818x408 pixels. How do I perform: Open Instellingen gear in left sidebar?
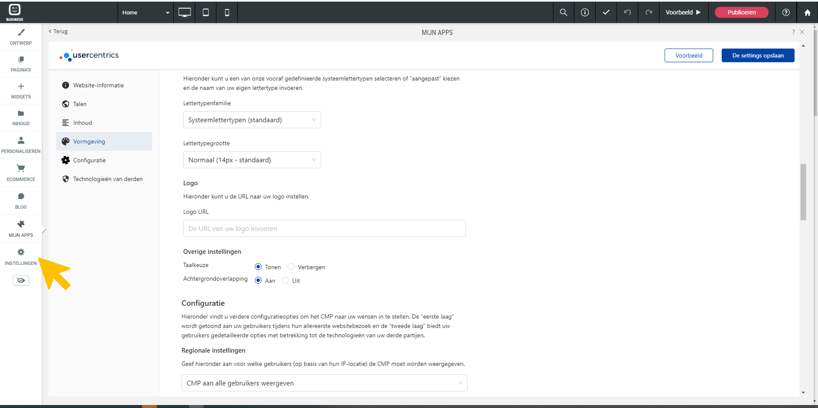(x=21, y=257)
